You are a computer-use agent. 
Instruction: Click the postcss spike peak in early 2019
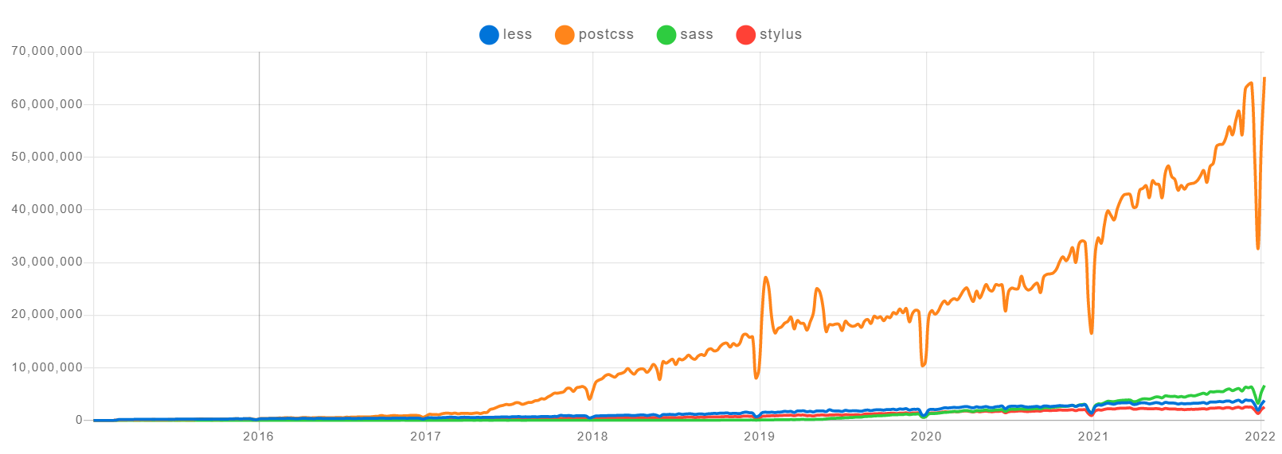tap(765, 277)
